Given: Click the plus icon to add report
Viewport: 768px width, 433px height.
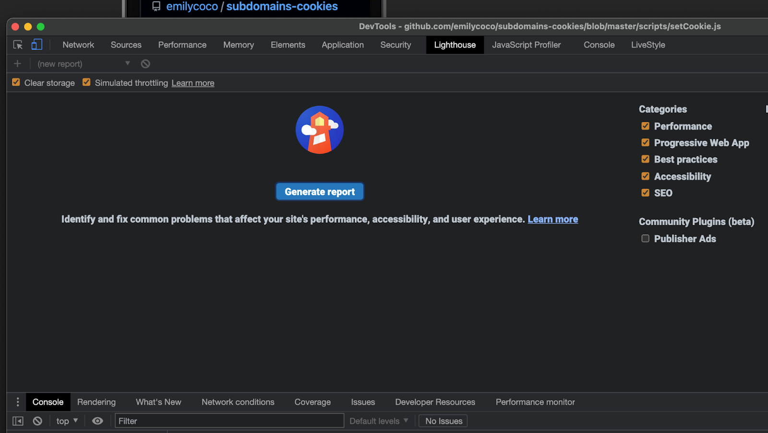Looking at the screenshot, I should pos(17,63).
